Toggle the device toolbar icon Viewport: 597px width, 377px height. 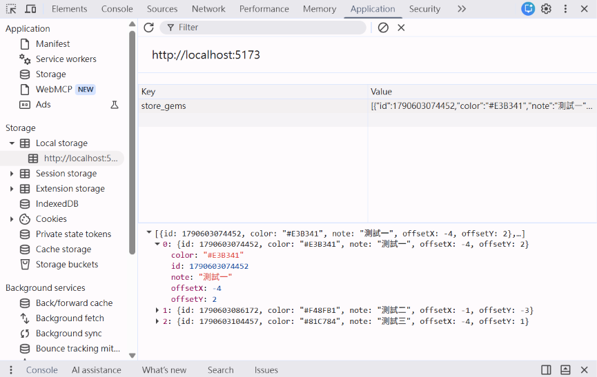click(x=30, y=9)
